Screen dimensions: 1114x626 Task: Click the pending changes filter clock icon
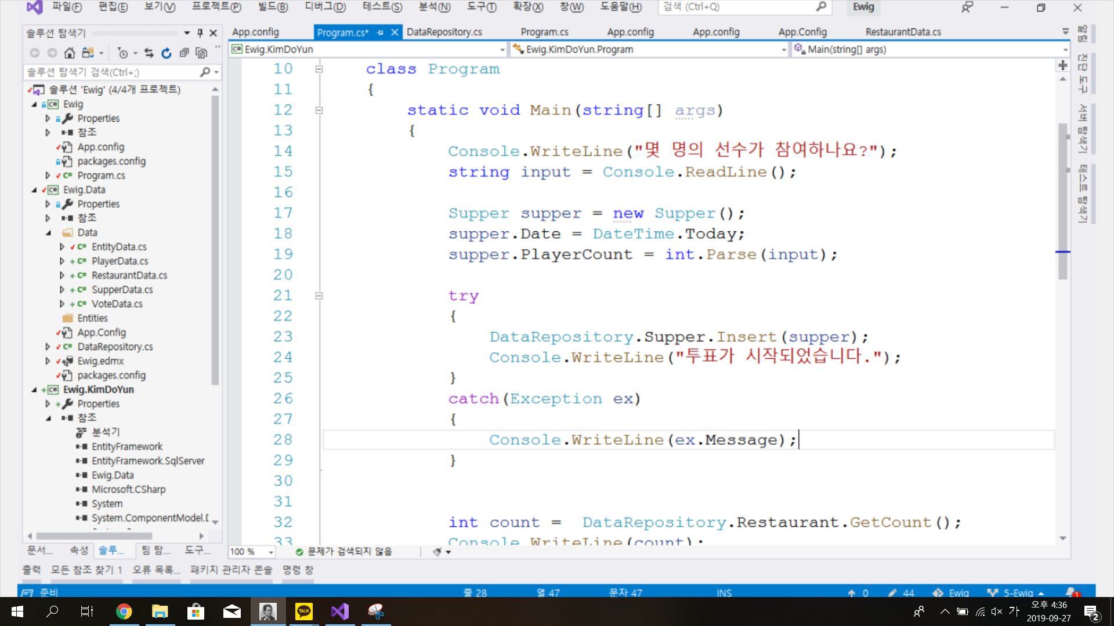pos(122,53)
